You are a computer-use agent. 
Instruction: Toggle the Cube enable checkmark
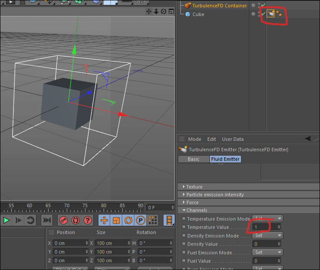[x=263, y=13]
